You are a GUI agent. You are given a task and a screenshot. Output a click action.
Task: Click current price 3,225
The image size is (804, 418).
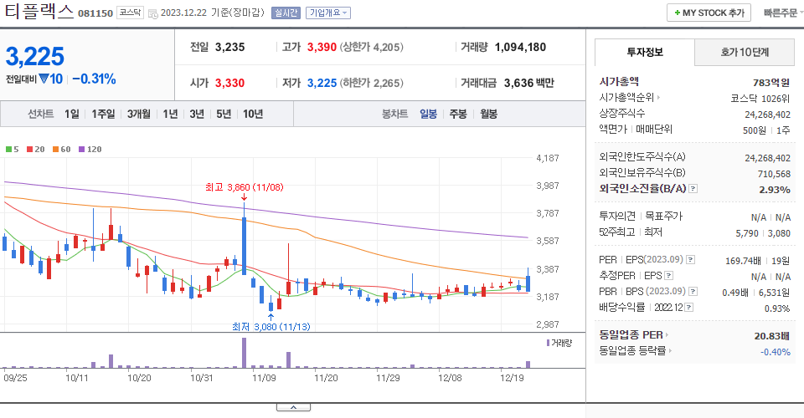[x=35, y=56]
